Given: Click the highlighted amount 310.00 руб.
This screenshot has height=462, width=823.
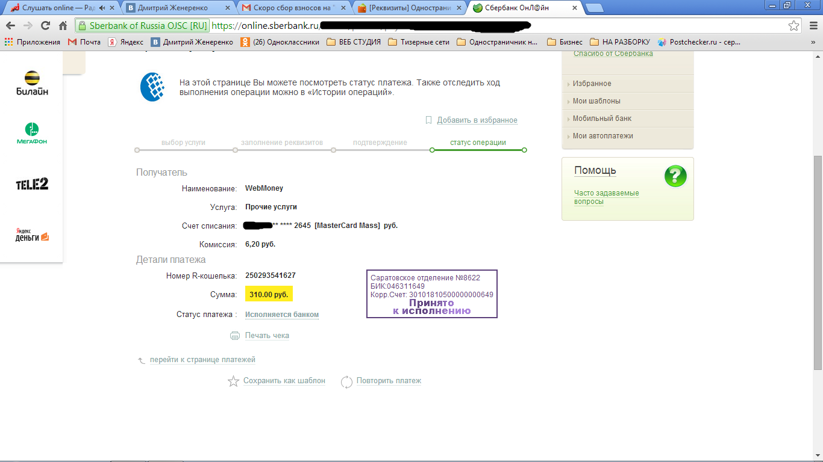Looking at the screenshot, I should click(269, 295).
